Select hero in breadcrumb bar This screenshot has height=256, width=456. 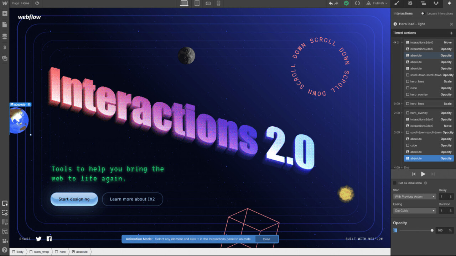(x=61, y=252)
